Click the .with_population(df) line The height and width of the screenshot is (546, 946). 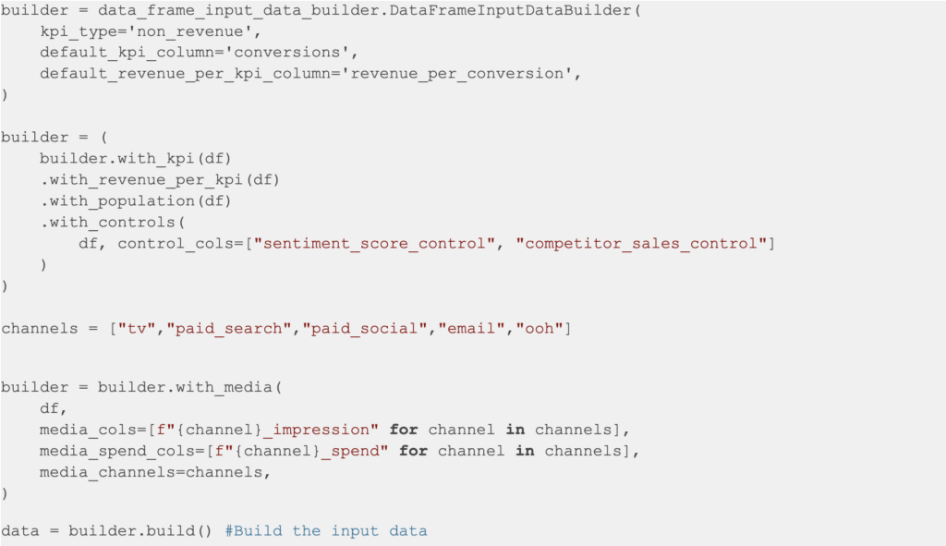point(135,200)
